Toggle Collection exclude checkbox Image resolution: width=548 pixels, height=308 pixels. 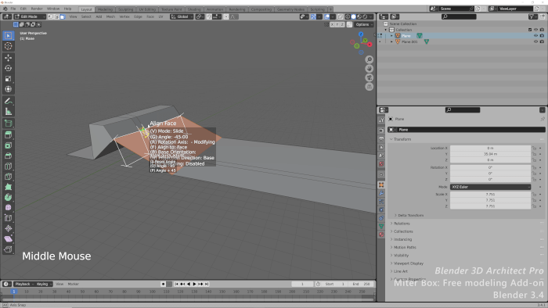(530, 30)
